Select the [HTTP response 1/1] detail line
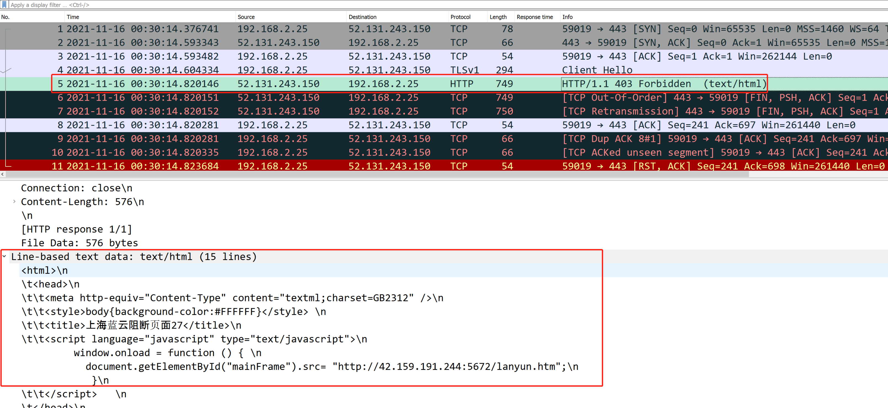888x408 pixels. pyautogui.click(x=76, y=229)
